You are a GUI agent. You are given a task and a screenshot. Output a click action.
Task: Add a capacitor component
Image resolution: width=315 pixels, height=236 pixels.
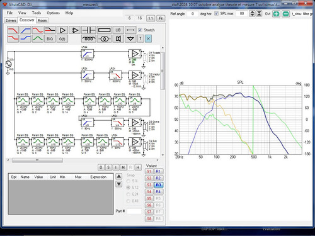click(x=88, y=30)
